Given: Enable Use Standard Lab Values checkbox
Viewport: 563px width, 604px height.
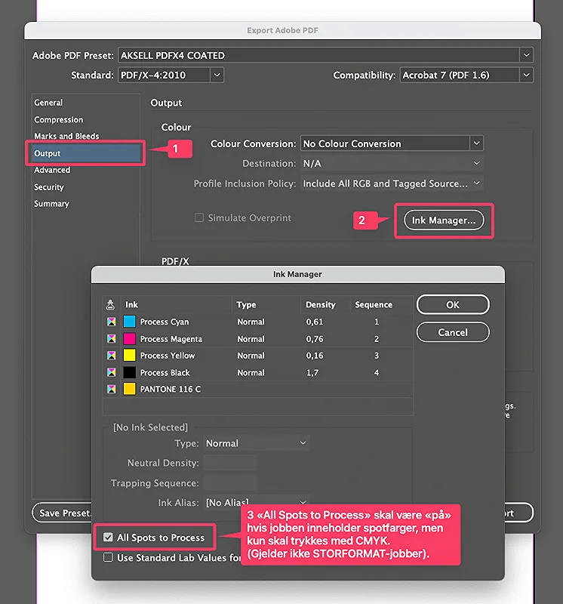Looking at the screenshot, I should point(108,557).
